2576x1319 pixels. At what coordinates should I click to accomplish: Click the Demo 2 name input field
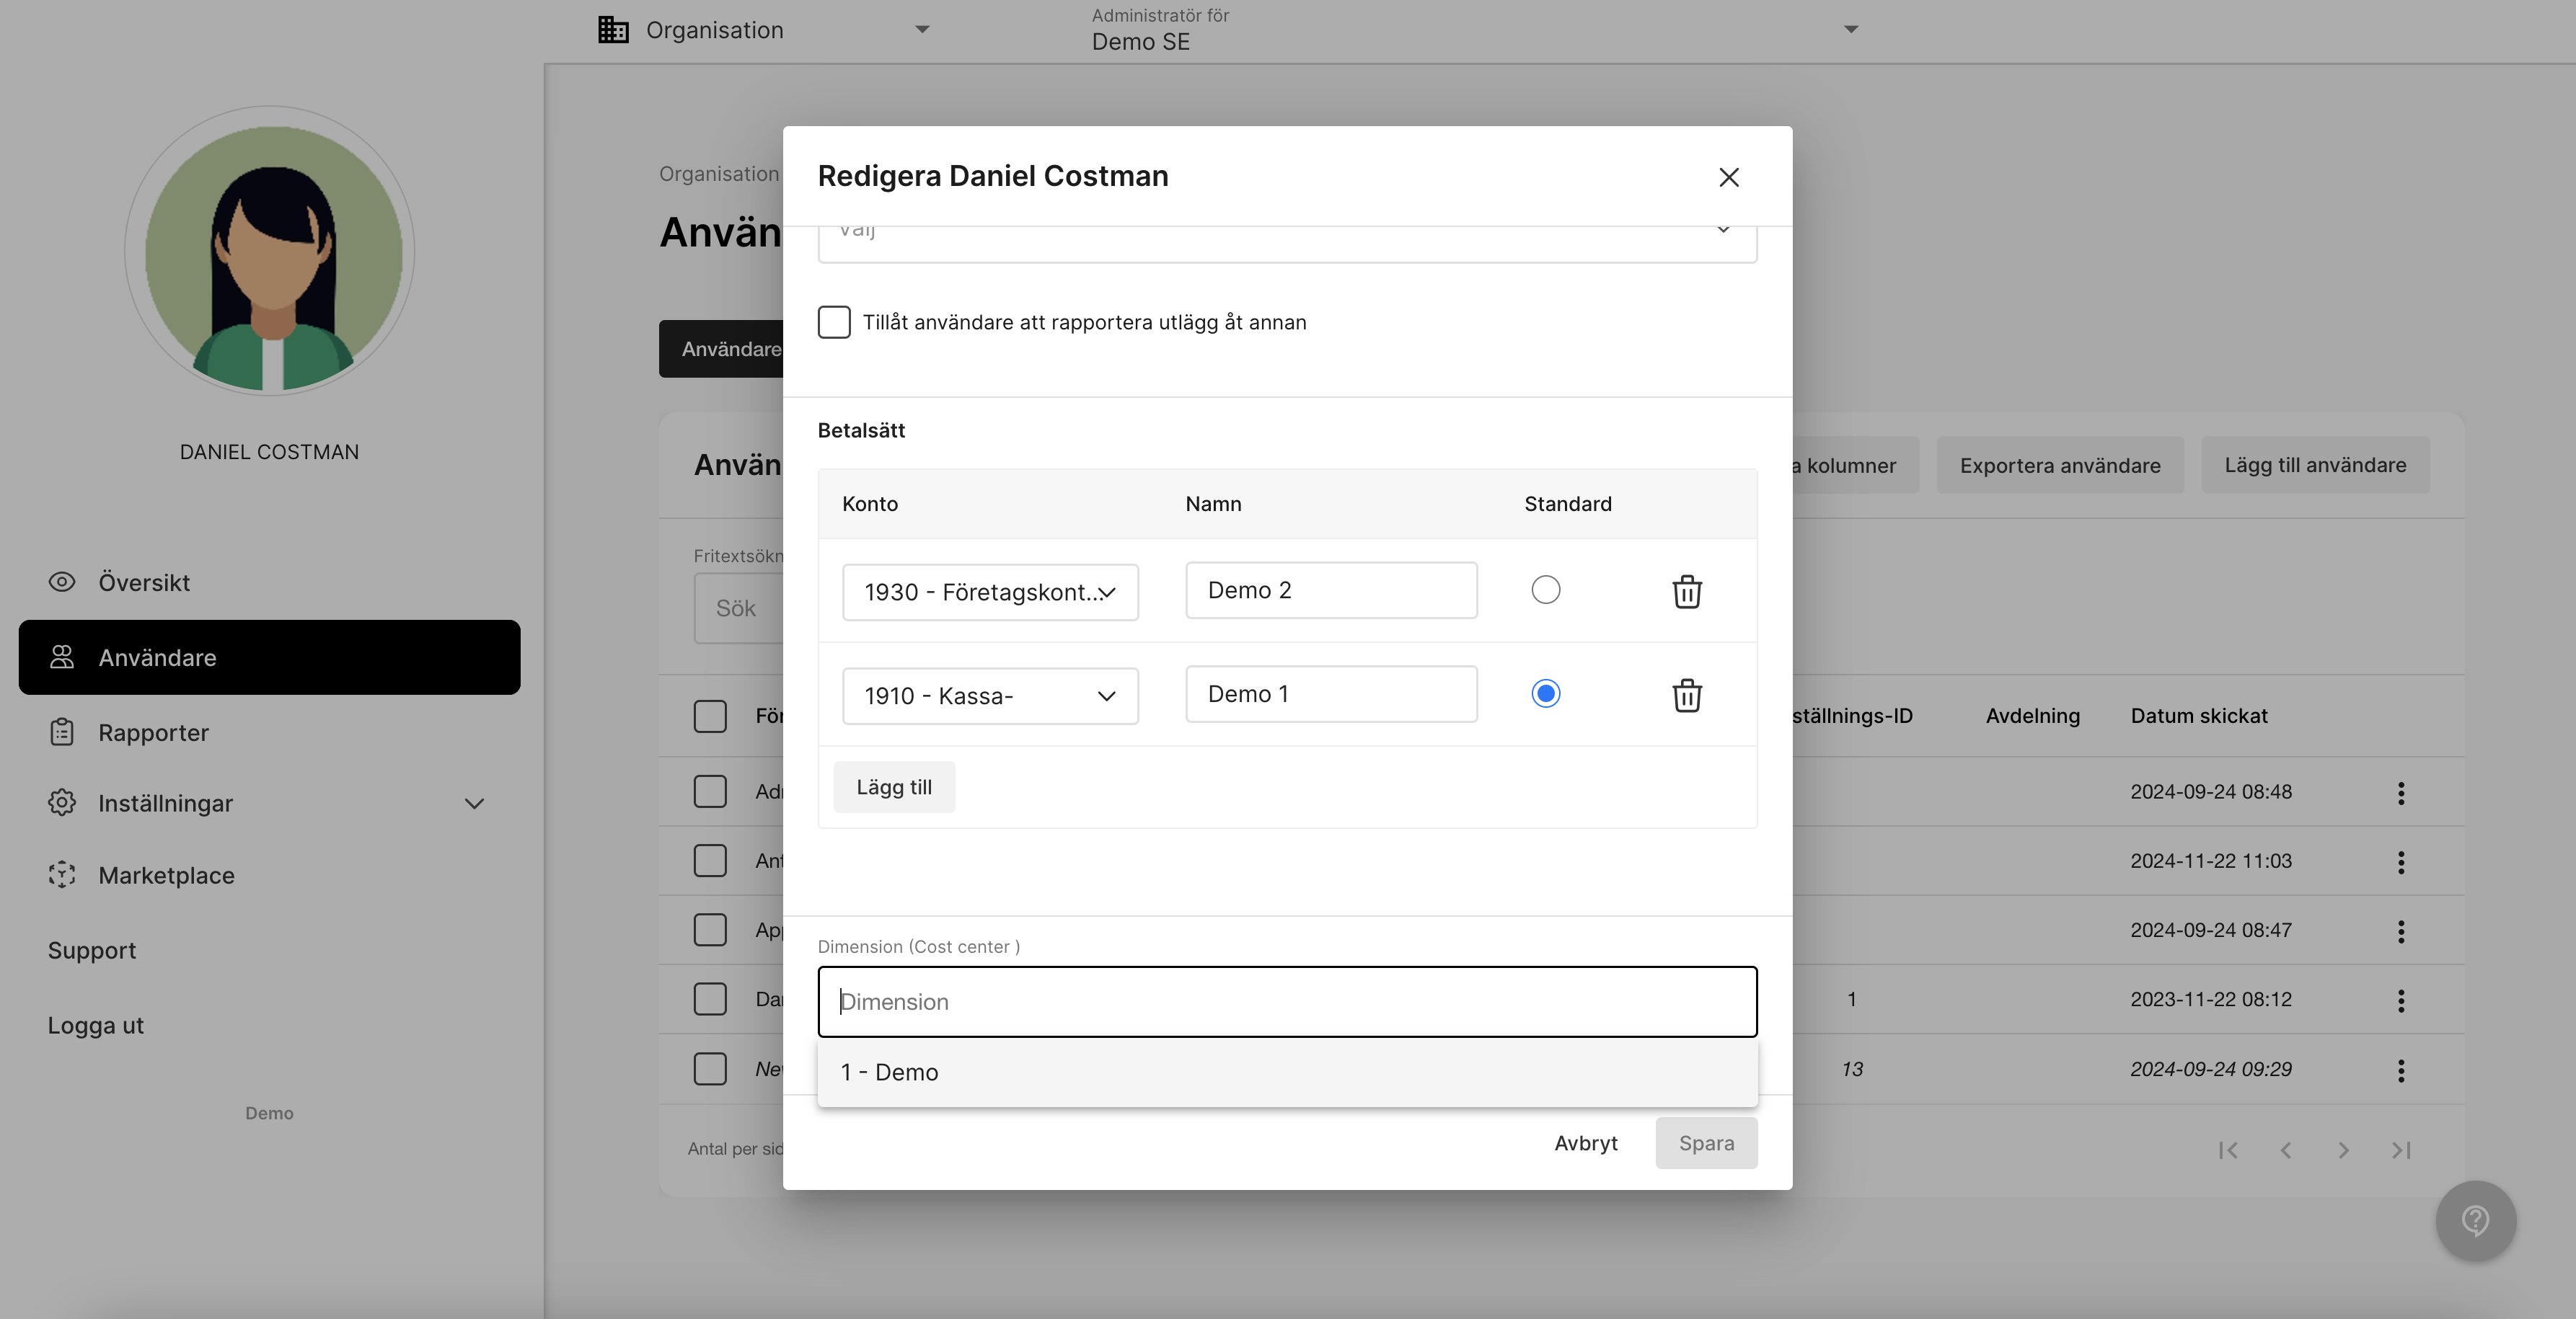tap(1331, 590)
